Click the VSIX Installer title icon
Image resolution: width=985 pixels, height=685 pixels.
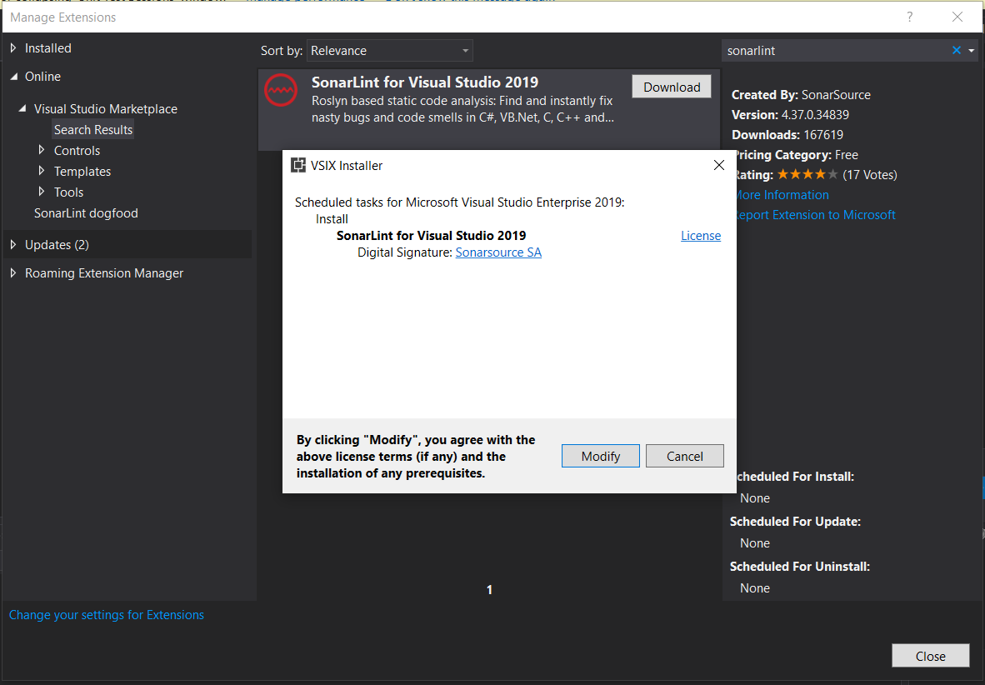pyautogui.click(x=298, y=165)
